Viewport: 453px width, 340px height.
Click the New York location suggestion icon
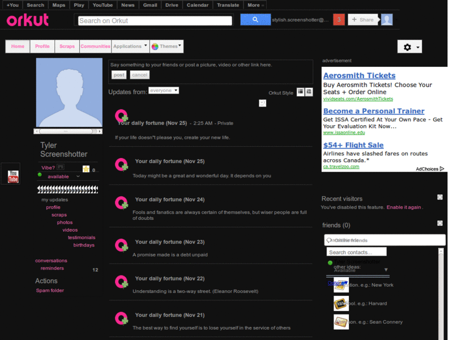(x=341, y=285)
